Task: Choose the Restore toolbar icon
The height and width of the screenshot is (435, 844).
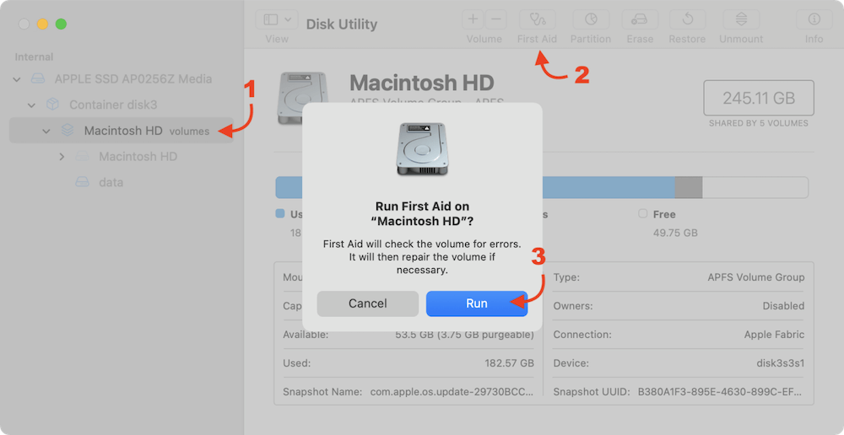Action: [687, 20]
